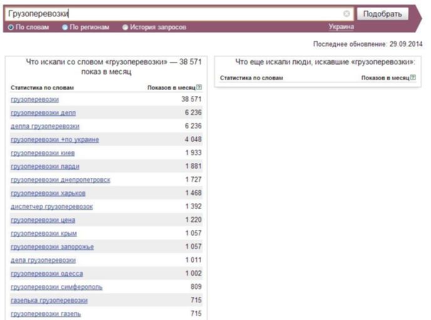Click the '1 727' impressions value
Screen dimensions: 431x320
194,180
